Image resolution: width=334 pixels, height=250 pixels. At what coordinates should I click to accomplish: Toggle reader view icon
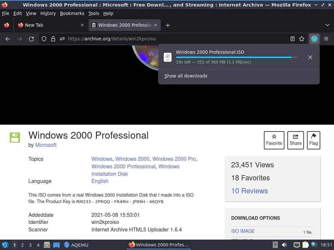click(x=293, y=39)
